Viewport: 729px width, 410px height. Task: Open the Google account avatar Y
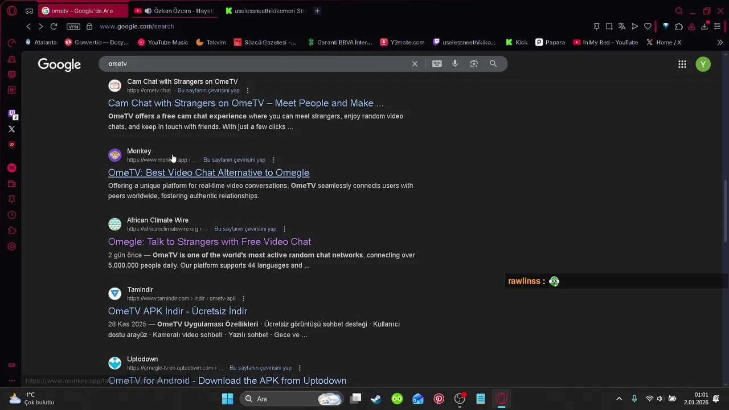(703, 64)
